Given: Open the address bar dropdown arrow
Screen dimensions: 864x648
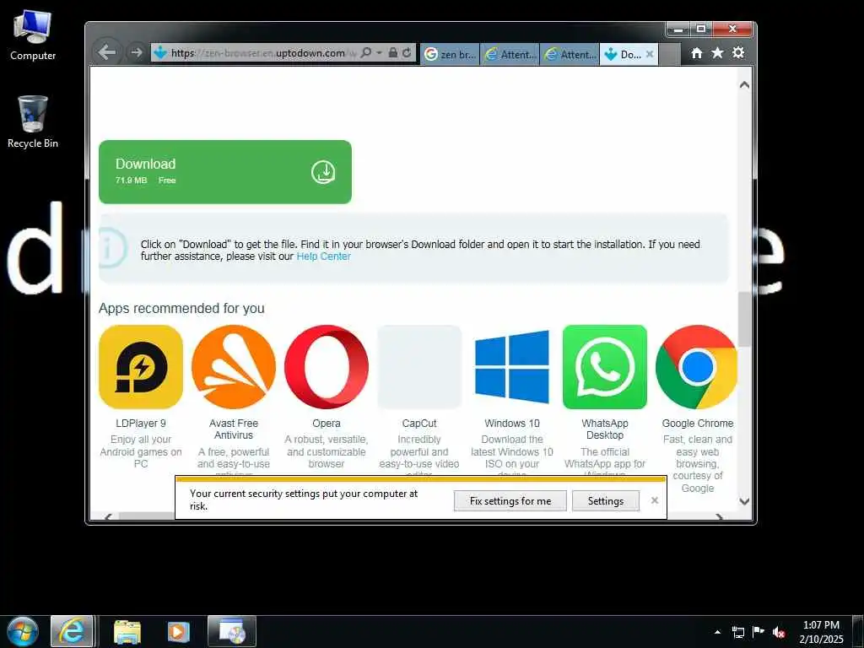Looking at the screenshot, I should (x=379, y=53).
